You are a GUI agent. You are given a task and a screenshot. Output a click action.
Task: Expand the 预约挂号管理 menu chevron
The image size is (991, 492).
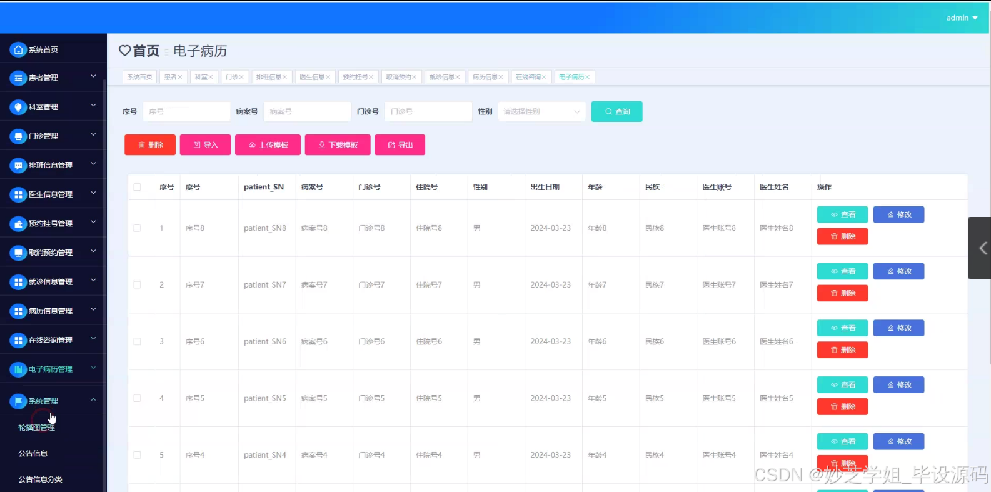click(93, 222)
